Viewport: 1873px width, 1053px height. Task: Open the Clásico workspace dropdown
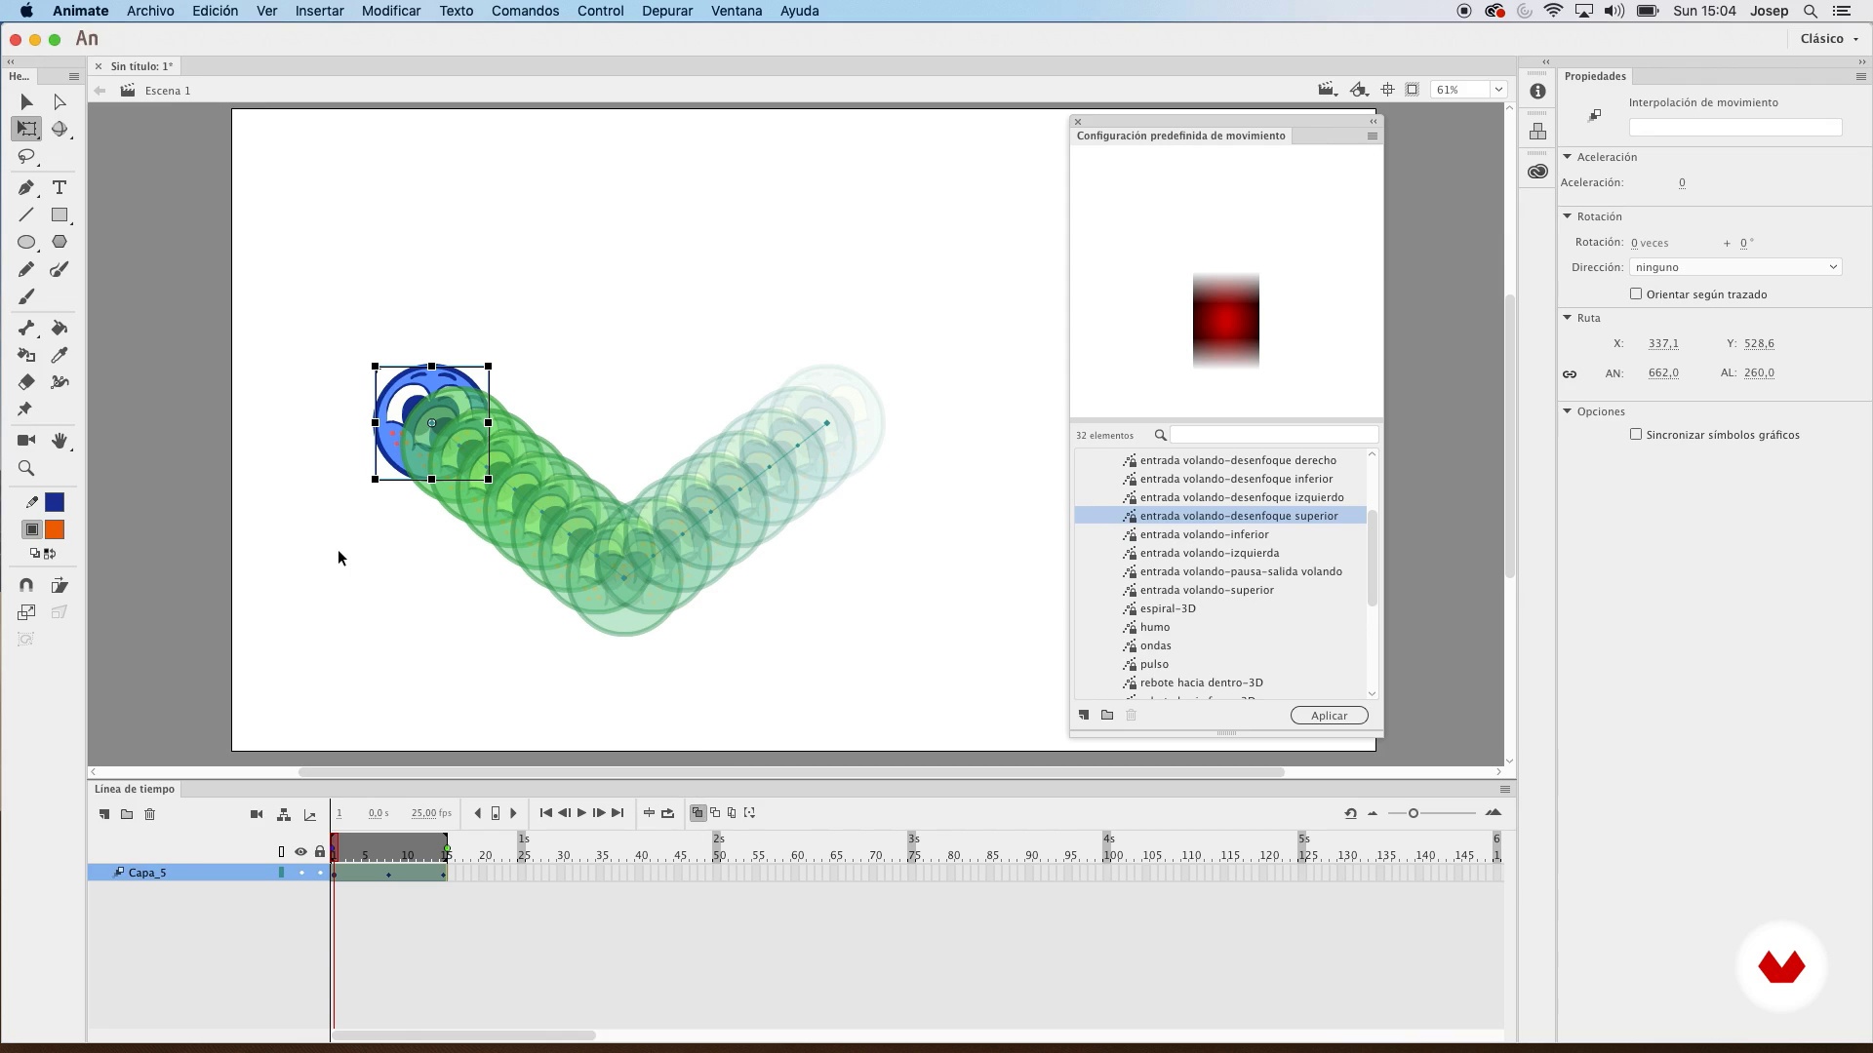(x=1829, y=38)
